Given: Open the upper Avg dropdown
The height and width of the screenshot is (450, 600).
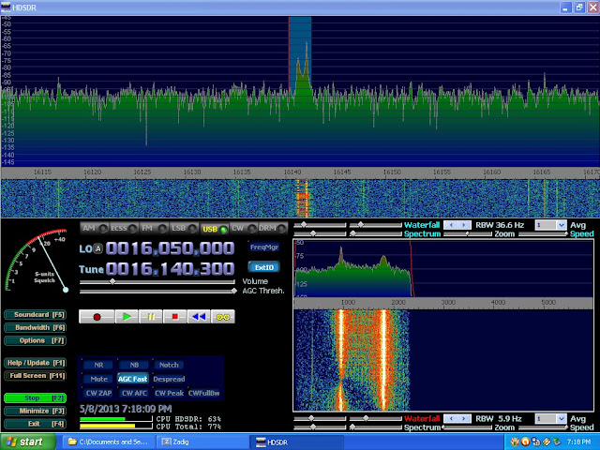Looking at the screenshot, I should click(549, 225).
